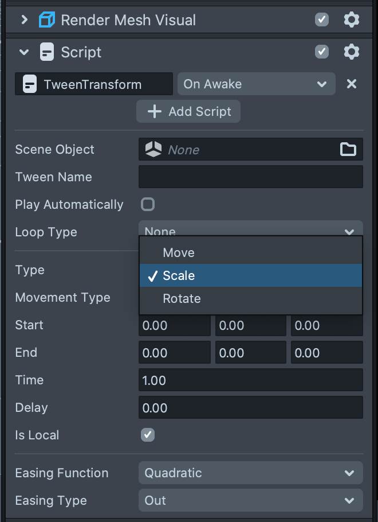This screenshot has width=378, height=522.
Task: Open the Script component settings gear
Action: 351,52
